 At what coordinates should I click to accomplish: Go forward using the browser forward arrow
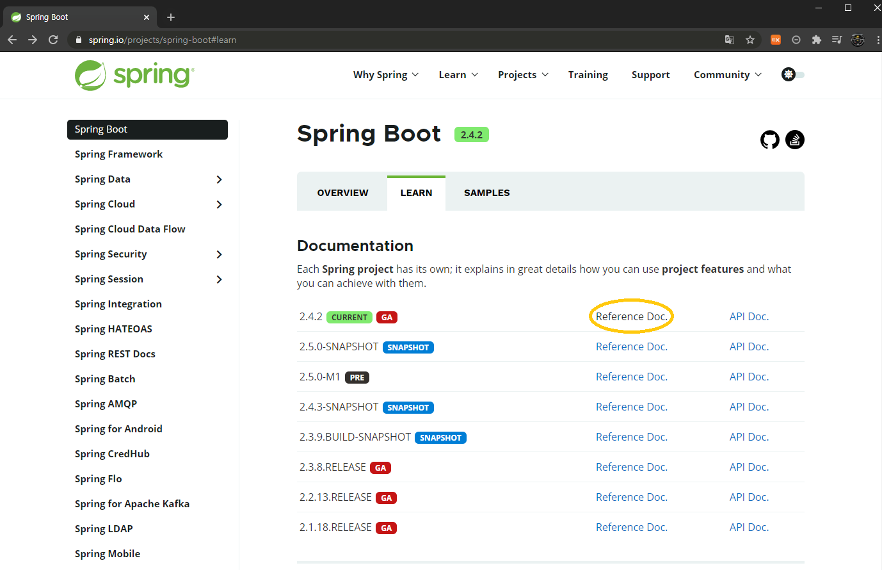[33, 40]
